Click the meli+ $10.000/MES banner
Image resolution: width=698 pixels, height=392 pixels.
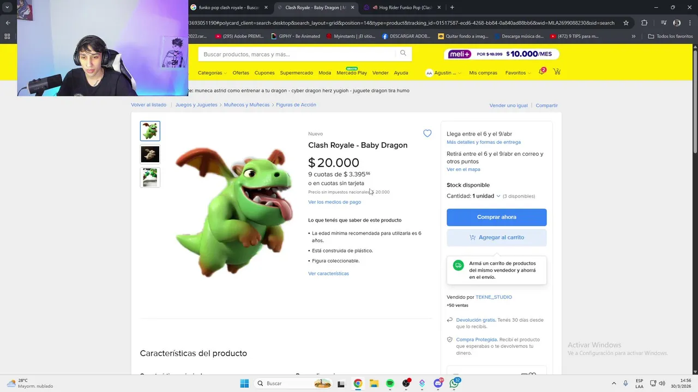click(x=502, y=54)
